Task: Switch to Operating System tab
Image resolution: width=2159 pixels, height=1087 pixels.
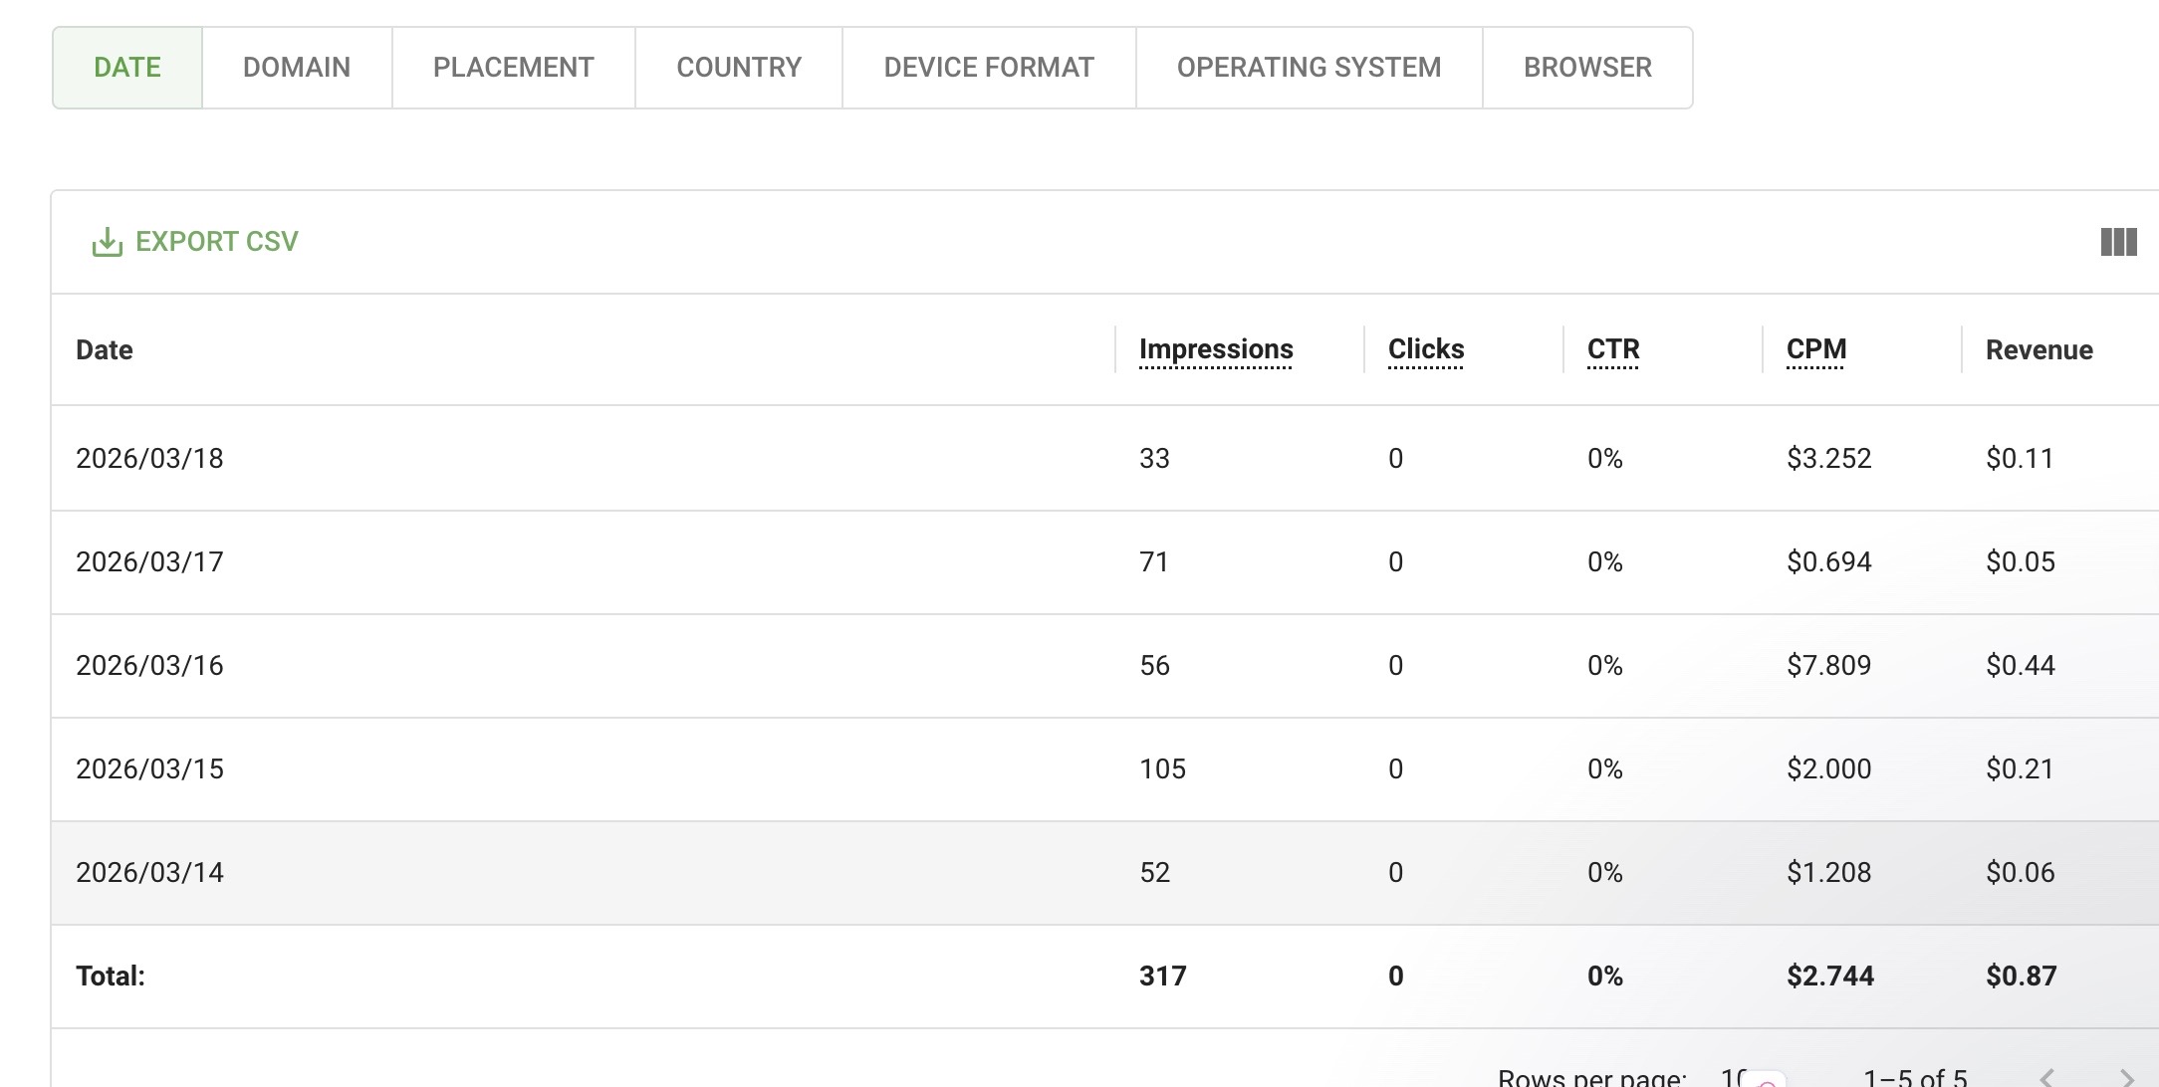Action: pos(1309,68)
